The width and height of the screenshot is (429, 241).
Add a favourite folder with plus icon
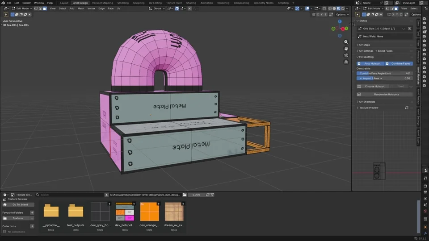pos(32,212)
